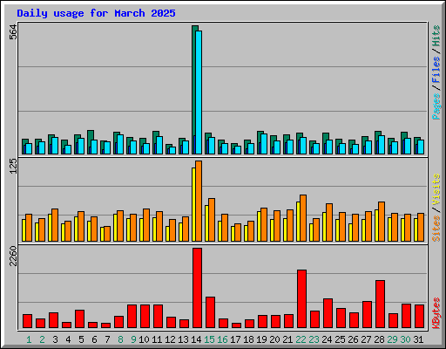Click day 31 on the x-axis
Viewport: 446px width, 349px height.
tap(418, 339)
